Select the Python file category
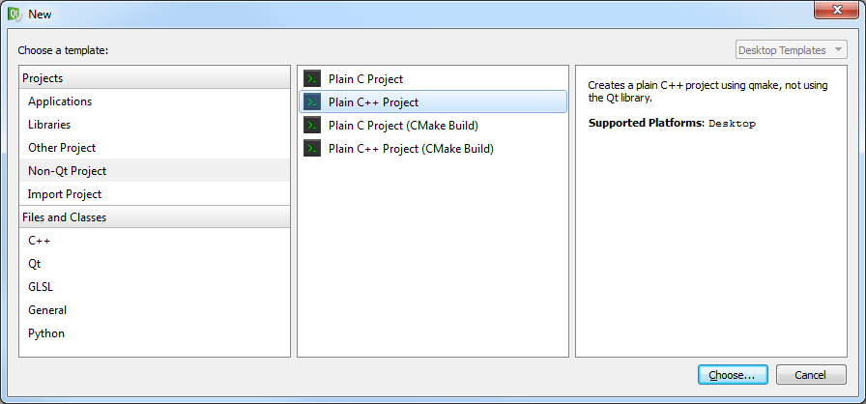 tap(46, 333)
